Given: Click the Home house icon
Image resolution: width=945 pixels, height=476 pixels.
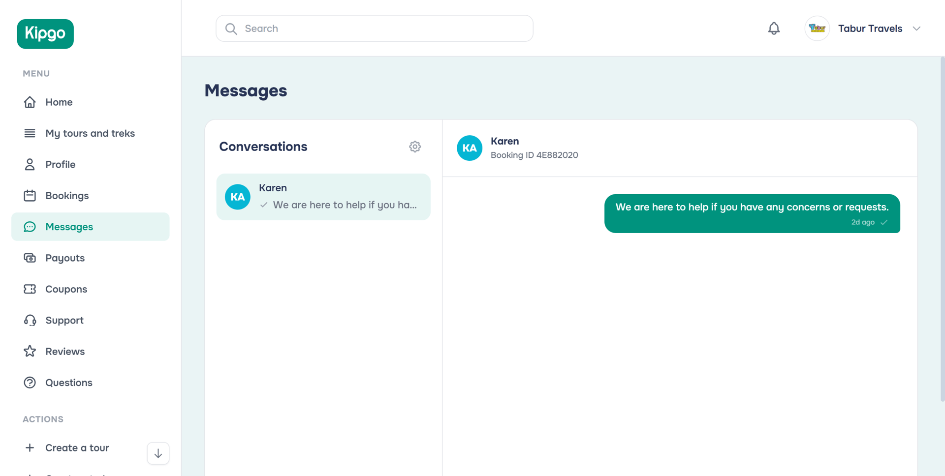Looking at the screenshot, I should coord(30,102).
